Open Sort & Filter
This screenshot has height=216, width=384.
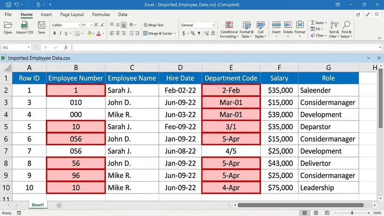334,29
